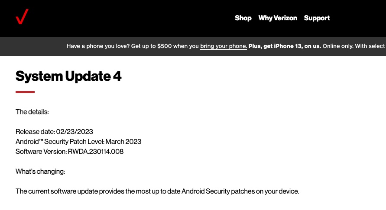
Task: Click the bold "Plus, get iPhone 13, on us." text
Action: [x=285, y=46]
